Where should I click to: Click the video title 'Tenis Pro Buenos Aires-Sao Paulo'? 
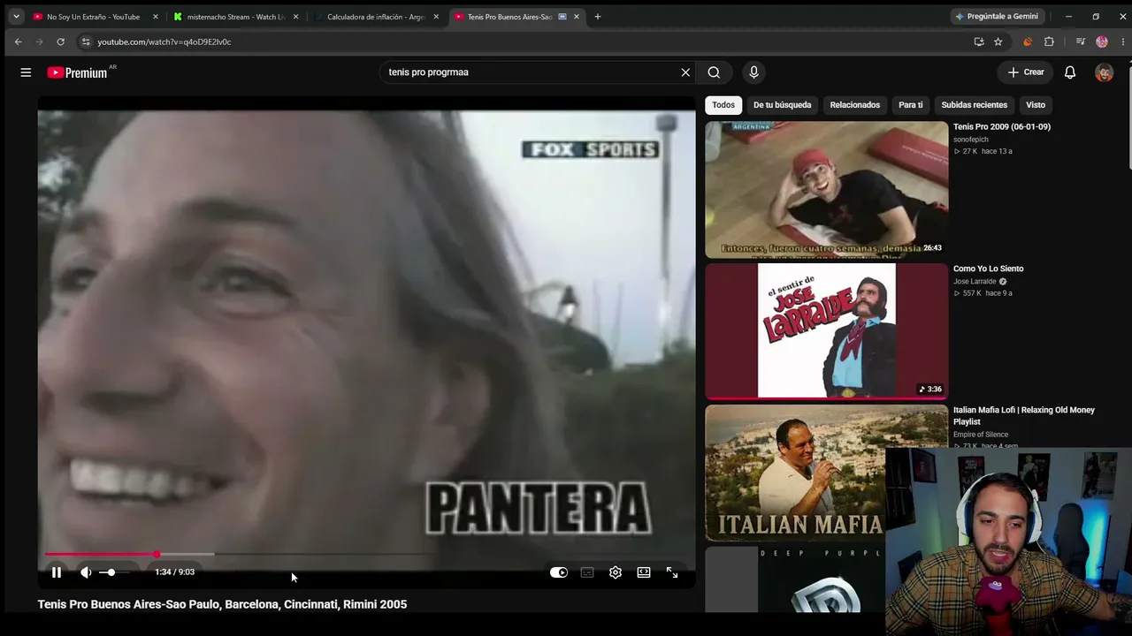click(x=222, y=604)
